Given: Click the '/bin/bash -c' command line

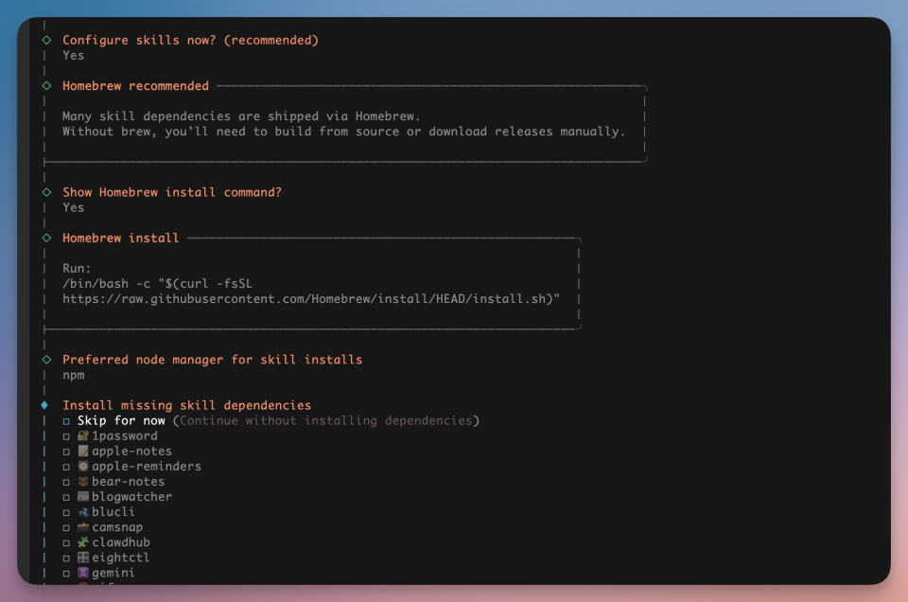Looking at the screenshot, I should [158, 283].
